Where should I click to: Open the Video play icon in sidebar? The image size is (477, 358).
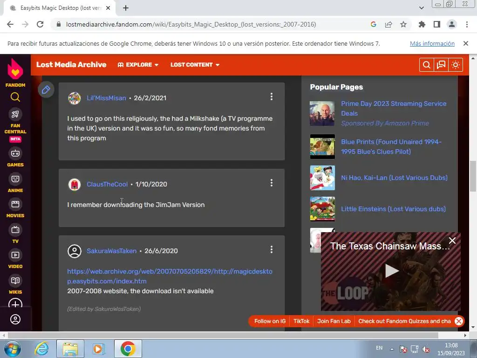pos(15,255)
